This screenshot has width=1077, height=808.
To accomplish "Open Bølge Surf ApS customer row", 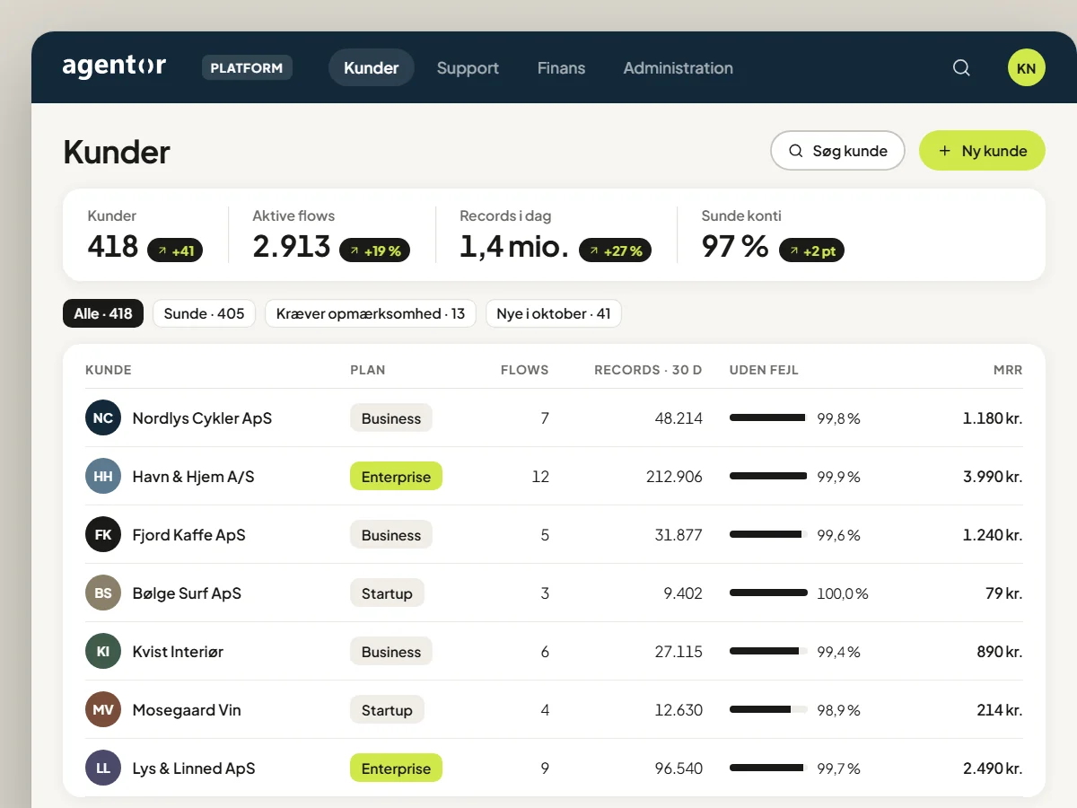I will [x=554, y=593].
